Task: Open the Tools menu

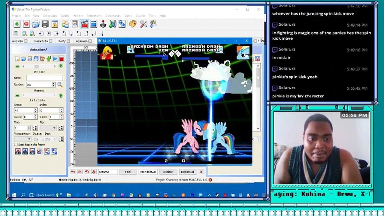Action: coord(152,16)
